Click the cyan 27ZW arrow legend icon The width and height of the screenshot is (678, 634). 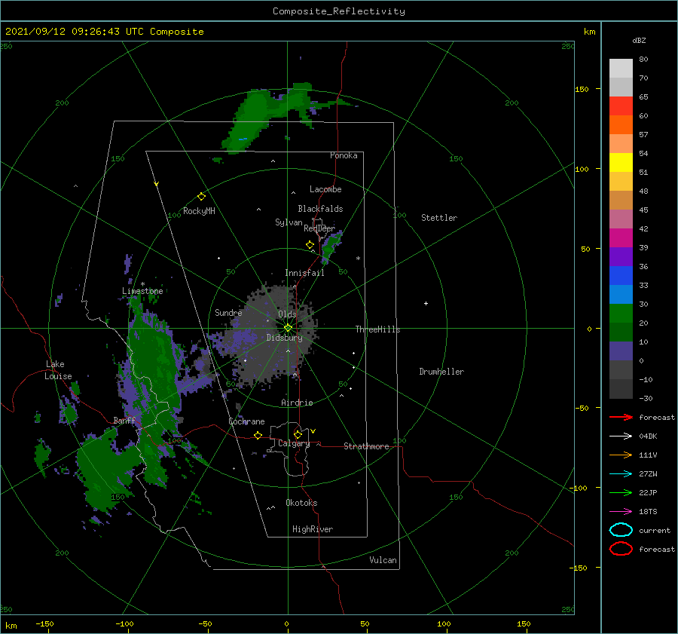(x=621, y=474)
